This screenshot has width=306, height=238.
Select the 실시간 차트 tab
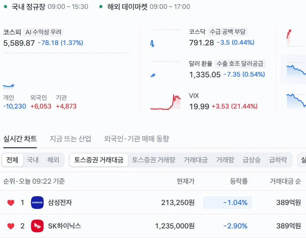click(20, 139)
